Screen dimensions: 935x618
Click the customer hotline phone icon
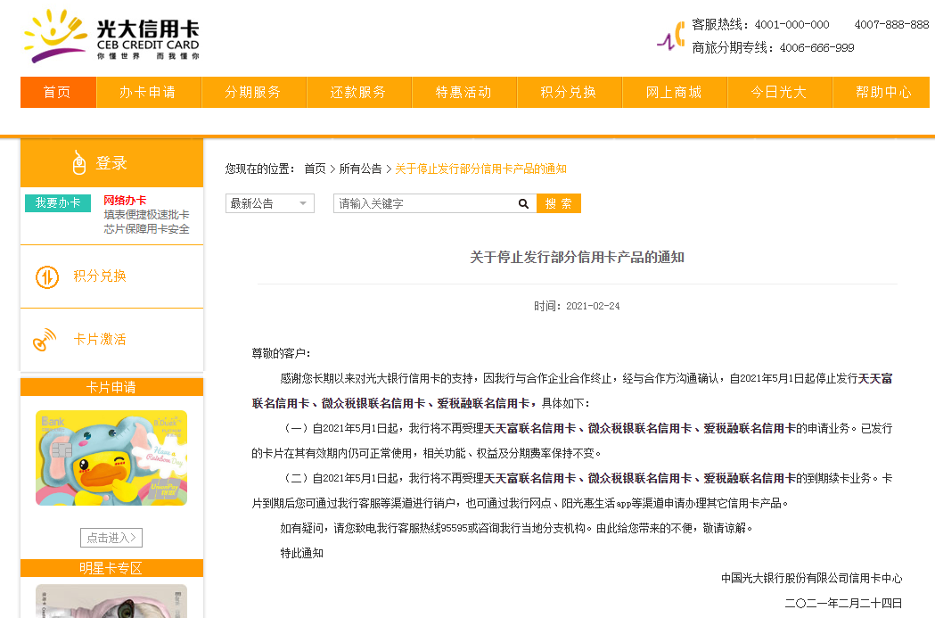click(x=671, y=36)
